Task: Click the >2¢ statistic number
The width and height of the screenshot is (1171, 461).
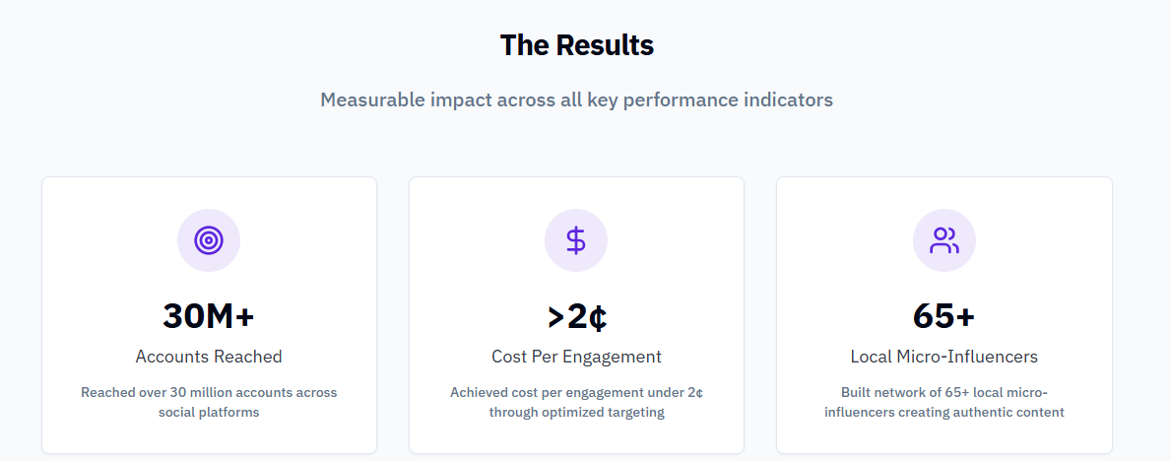Action: coord(576,316)
